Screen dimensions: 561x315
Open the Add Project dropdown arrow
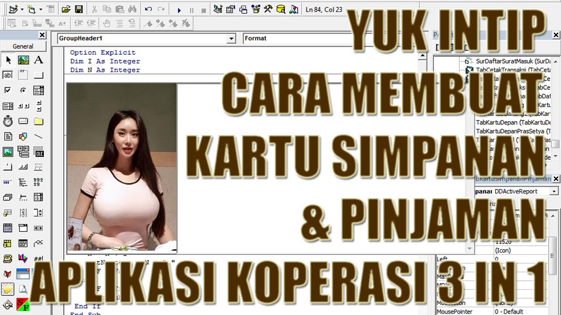[22, 10]
